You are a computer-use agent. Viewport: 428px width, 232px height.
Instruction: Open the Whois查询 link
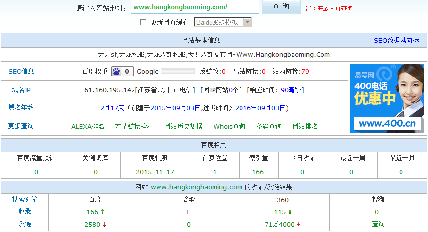tap(229, 126)
